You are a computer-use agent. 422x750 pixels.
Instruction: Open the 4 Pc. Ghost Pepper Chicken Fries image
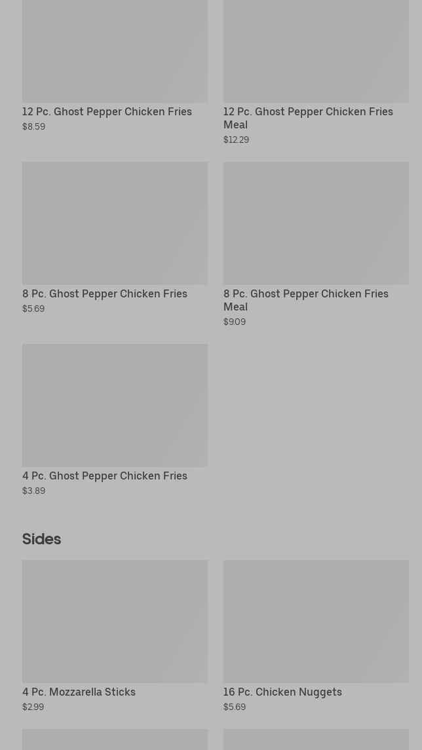115,405
